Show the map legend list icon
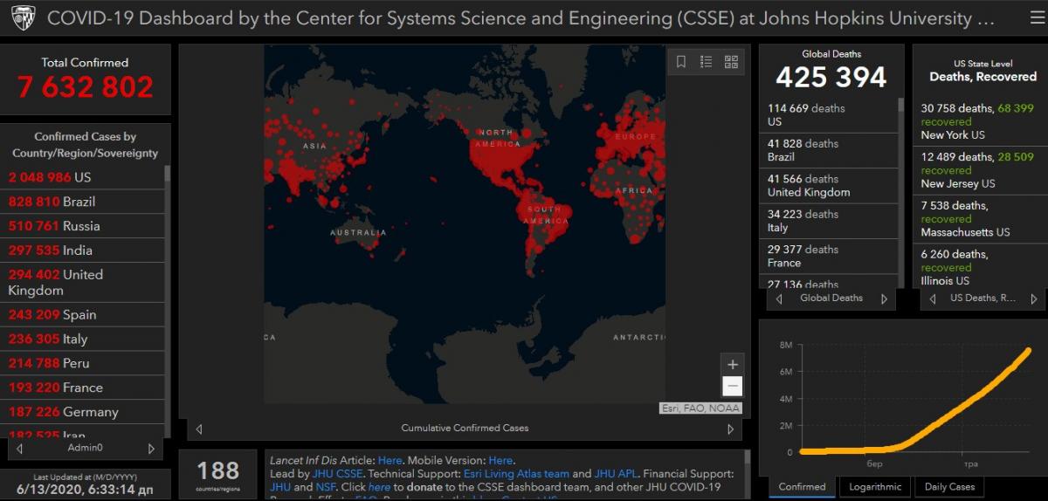The image size is (1048, 501). [x=706, y=62]
